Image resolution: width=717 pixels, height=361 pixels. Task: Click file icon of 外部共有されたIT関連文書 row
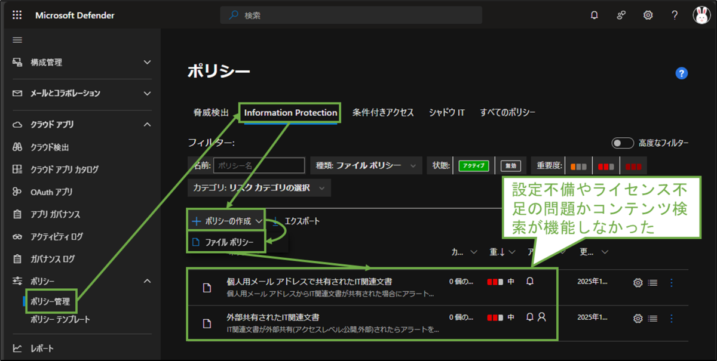point(207,323)
